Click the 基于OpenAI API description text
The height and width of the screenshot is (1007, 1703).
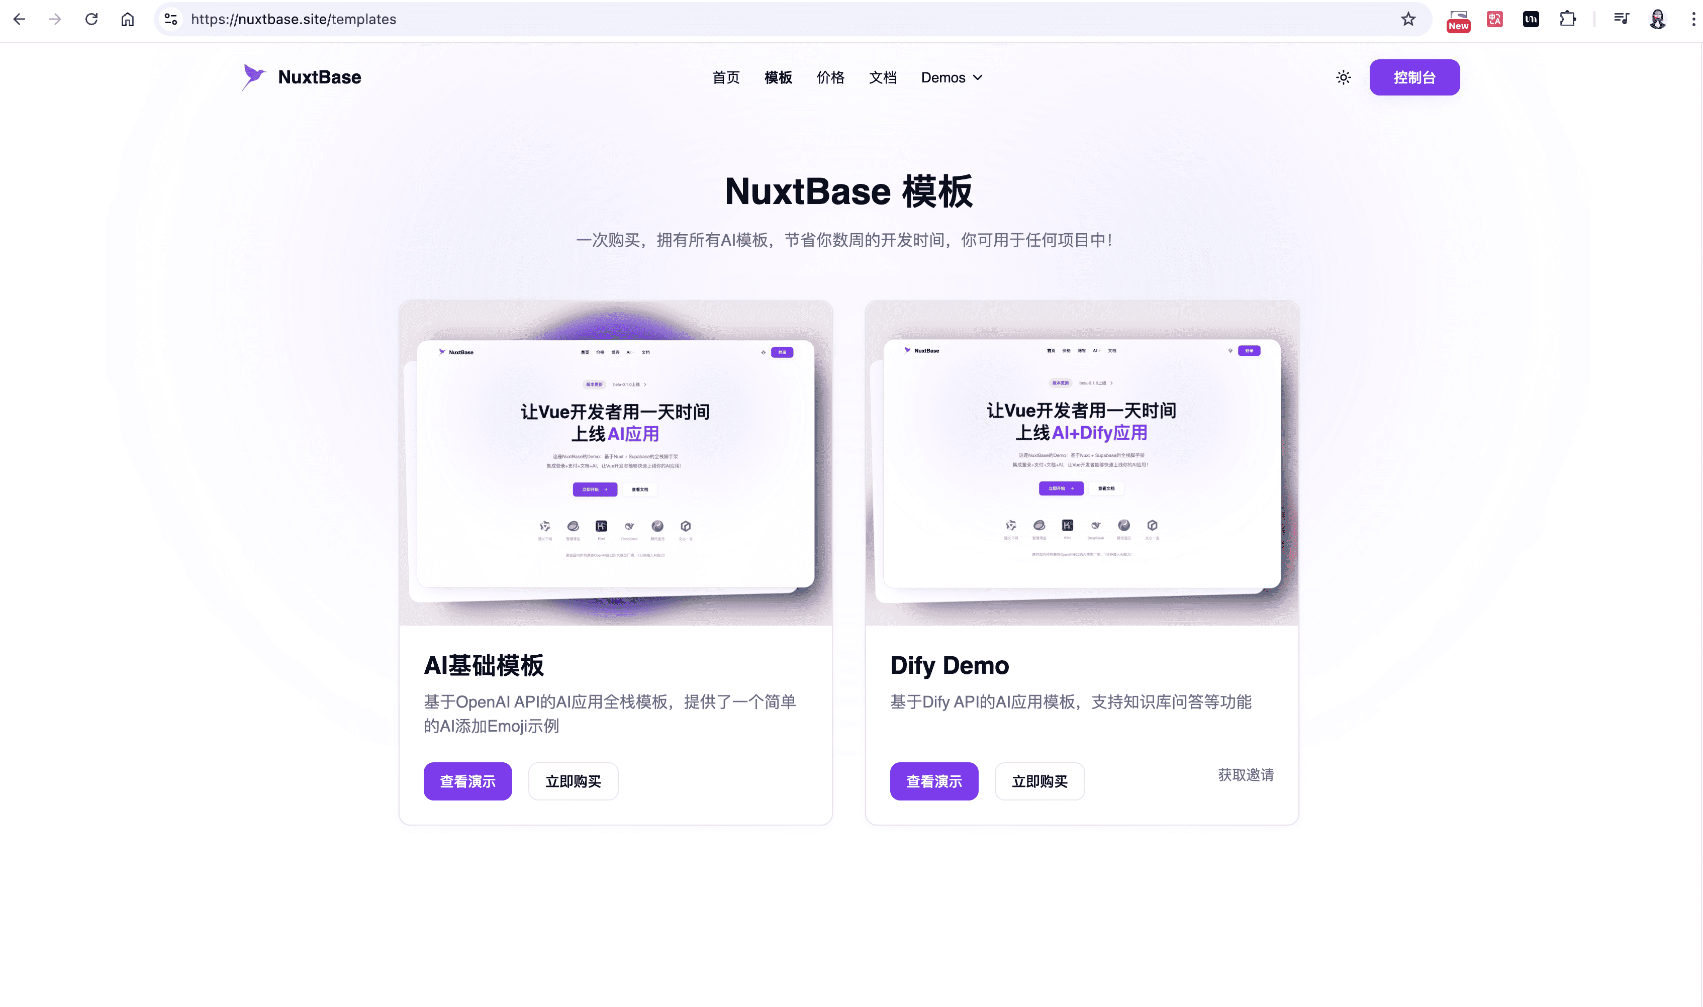[x=610, y=714]
